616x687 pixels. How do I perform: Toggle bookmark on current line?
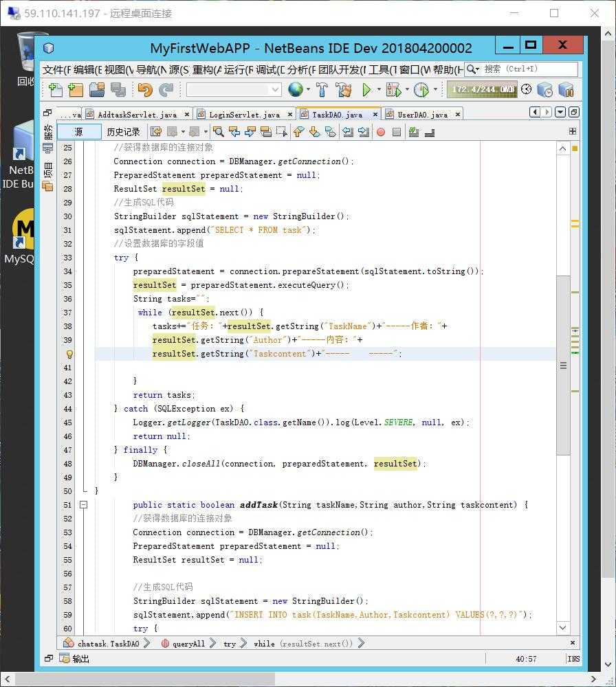pos(331,131)
